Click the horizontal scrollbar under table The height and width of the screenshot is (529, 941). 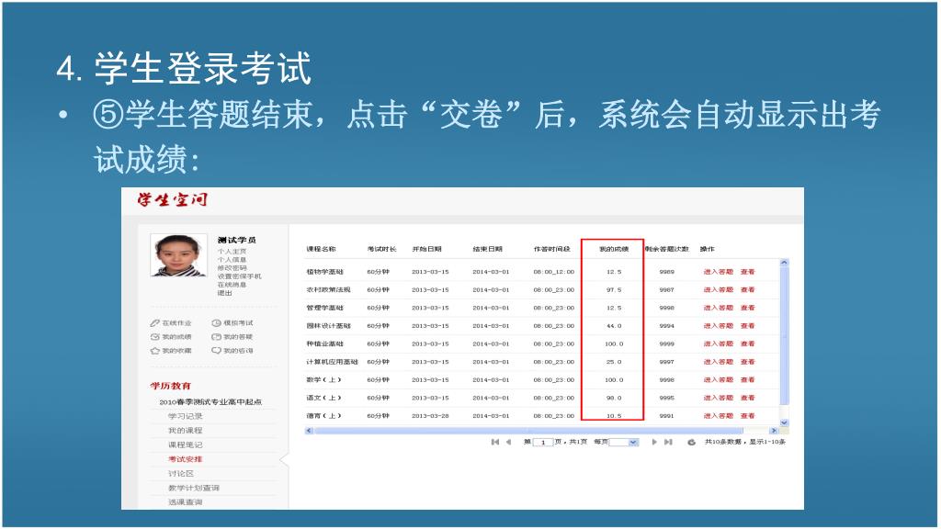(x=528, y=431)
